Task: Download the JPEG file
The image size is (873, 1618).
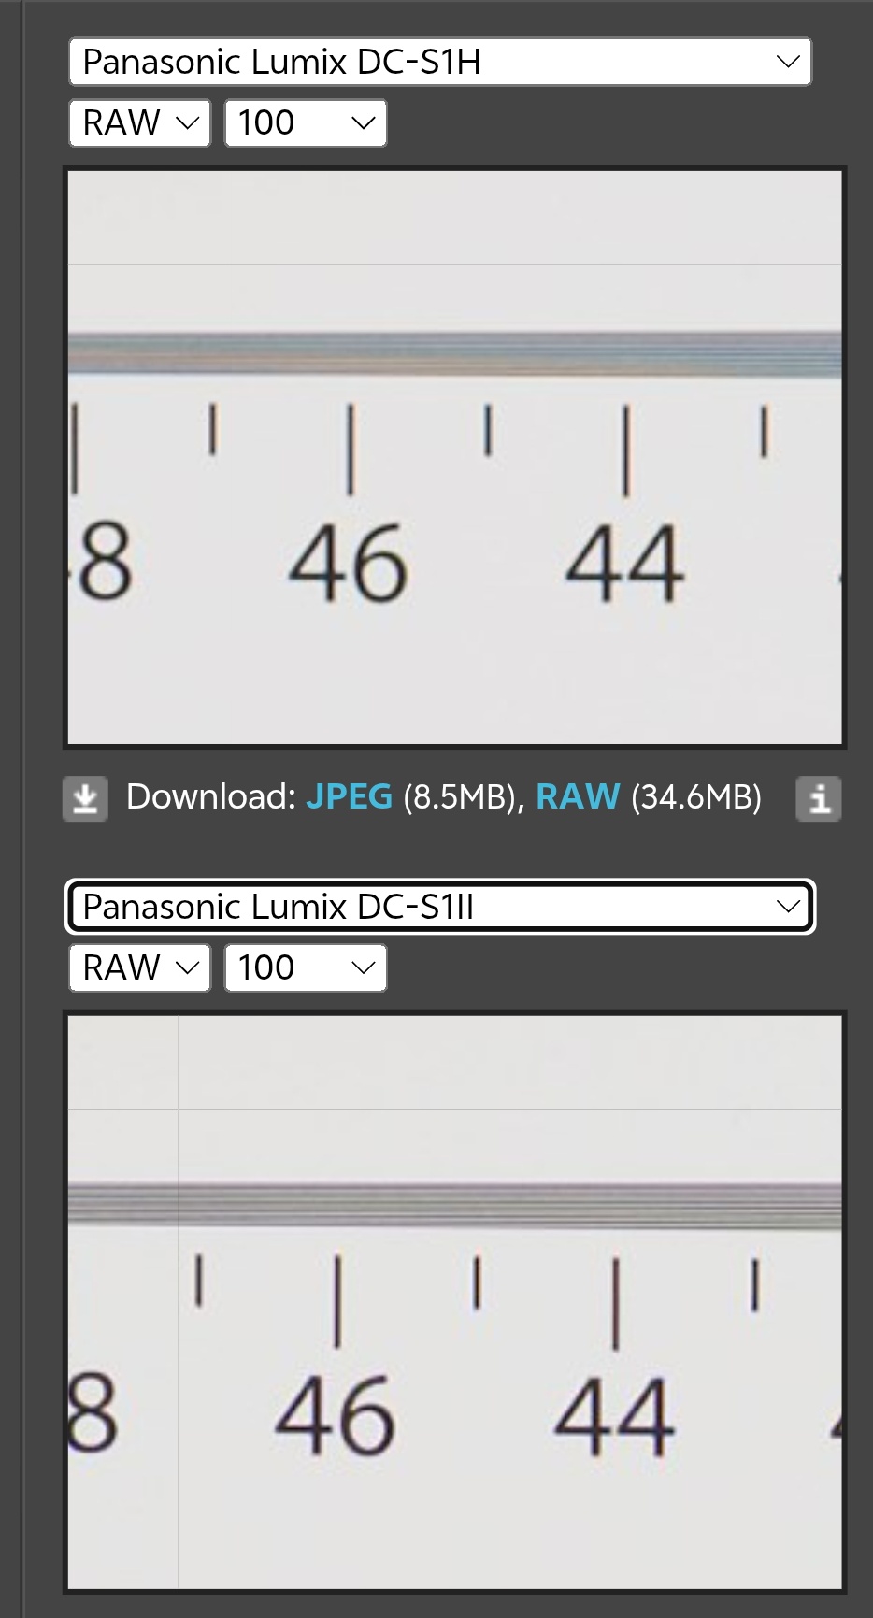Action: (x=349, y=796)
